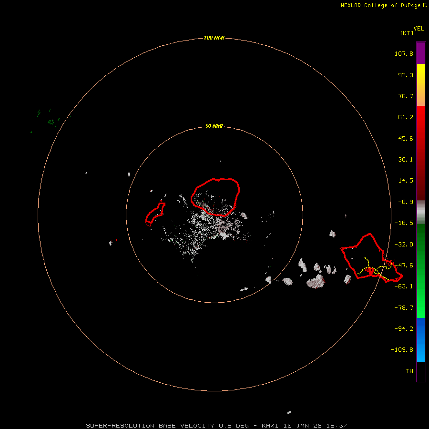
Task: Click the purple segment of velocity color bar
Action: pyautogui.click(x=421, y=53)
